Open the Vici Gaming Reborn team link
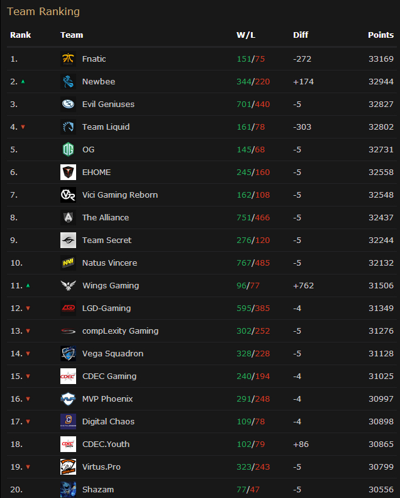The width and height of the screenshot is (400, 498). pyautogui.click(x=119, y=195)
